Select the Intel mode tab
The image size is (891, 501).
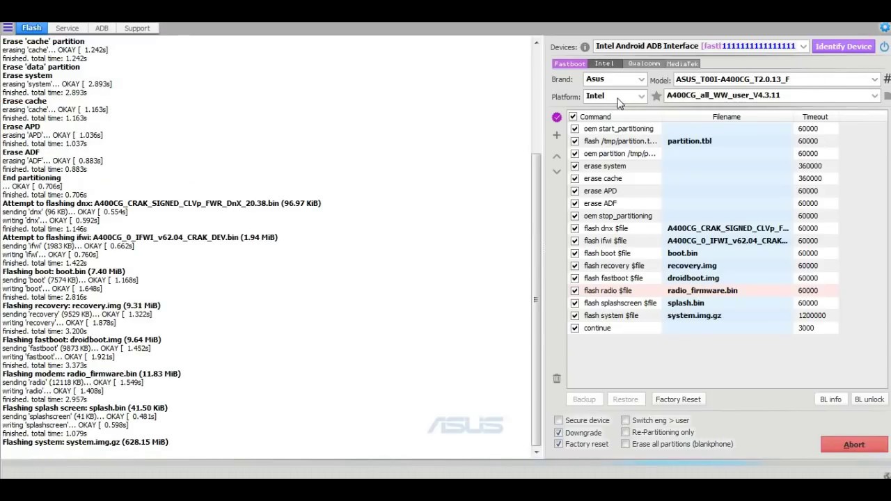pos(604,64)
